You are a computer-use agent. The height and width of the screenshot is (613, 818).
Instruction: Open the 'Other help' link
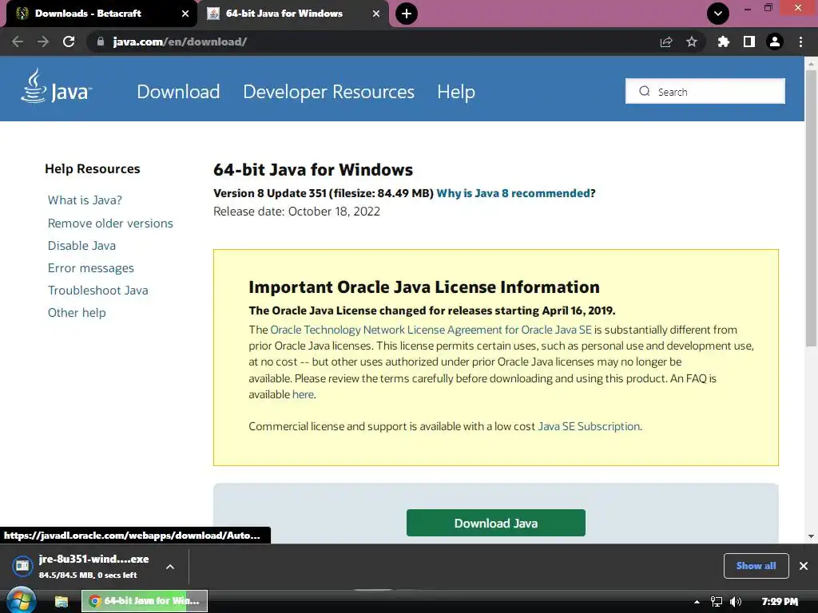77,313
